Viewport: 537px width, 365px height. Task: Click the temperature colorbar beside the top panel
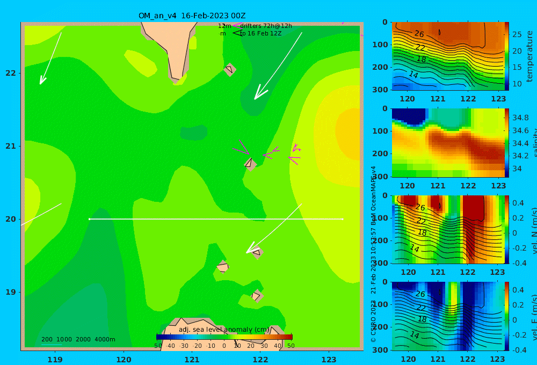pos(507,56)
